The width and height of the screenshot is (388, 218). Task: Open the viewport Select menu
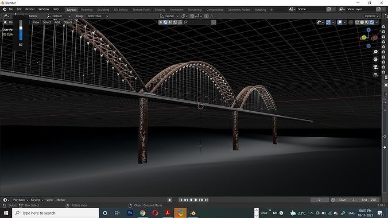click(x=47, y=22)
